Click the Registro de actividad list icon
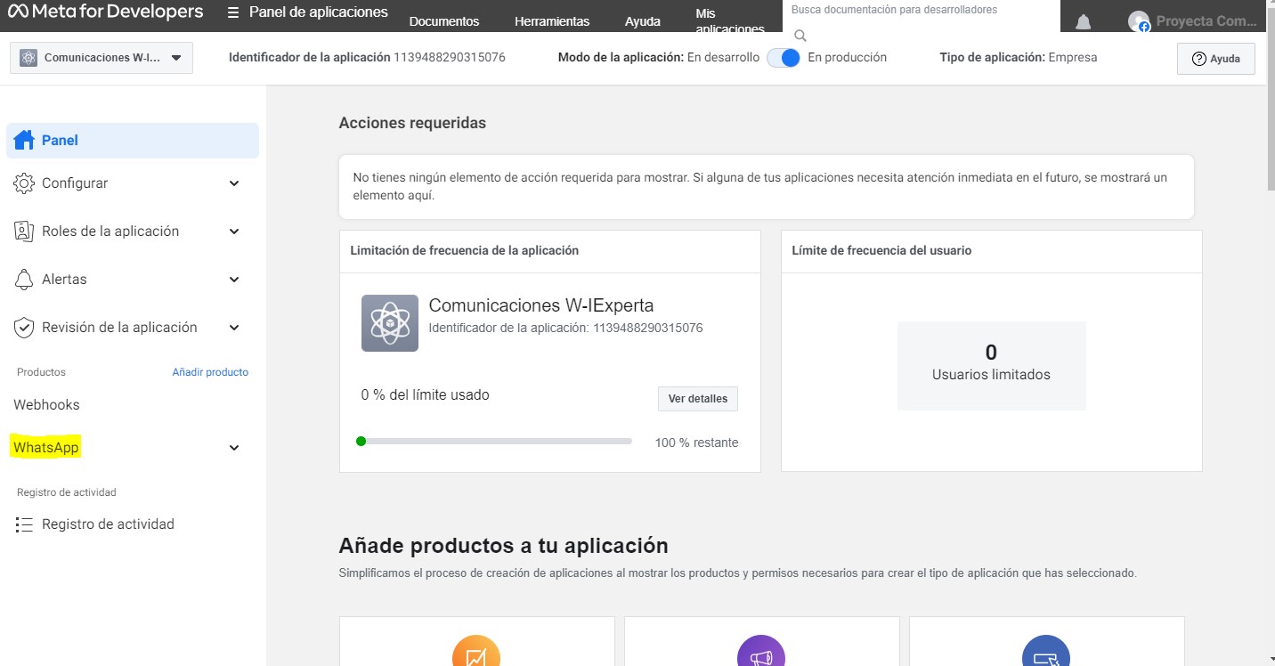The image size is (1275, 666). click(x=24, y=524)
